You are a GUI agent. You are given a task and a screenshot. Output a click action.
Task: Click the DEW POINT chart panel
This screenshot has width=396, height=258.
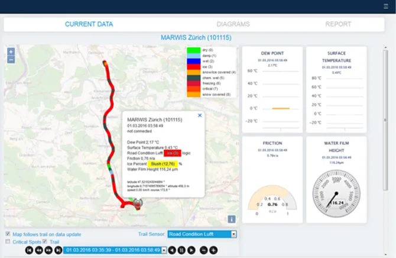click(x=272, y=89)
